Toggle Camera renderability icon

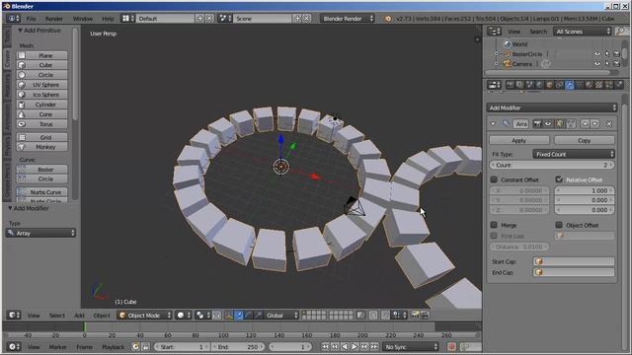616,64
